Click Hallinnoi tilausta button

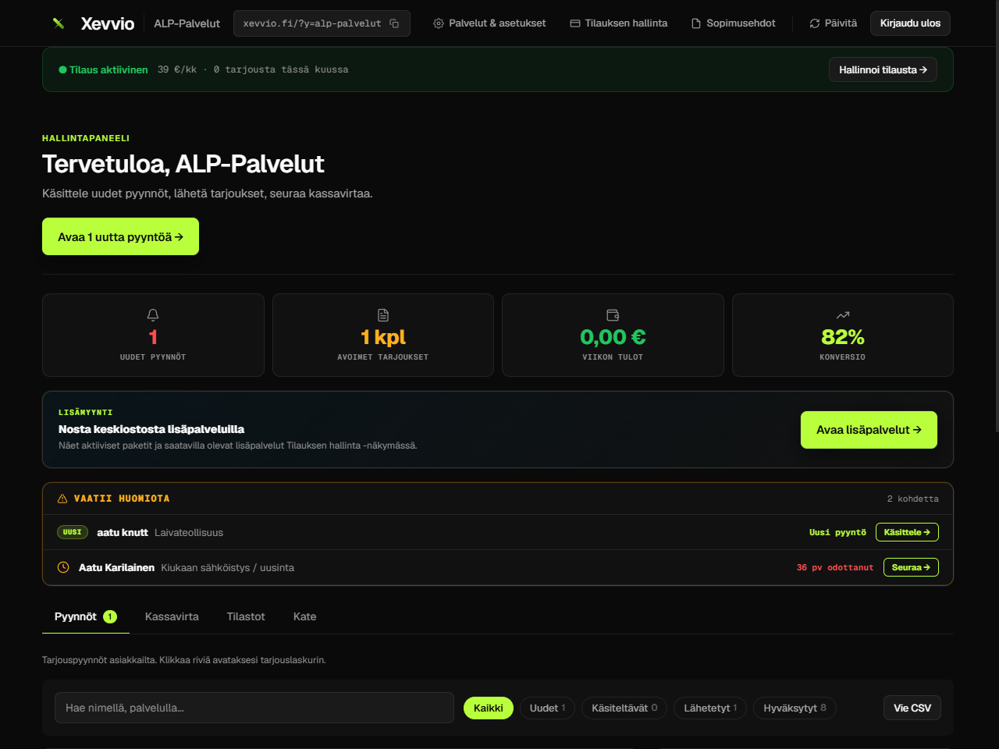click(883, 69)
